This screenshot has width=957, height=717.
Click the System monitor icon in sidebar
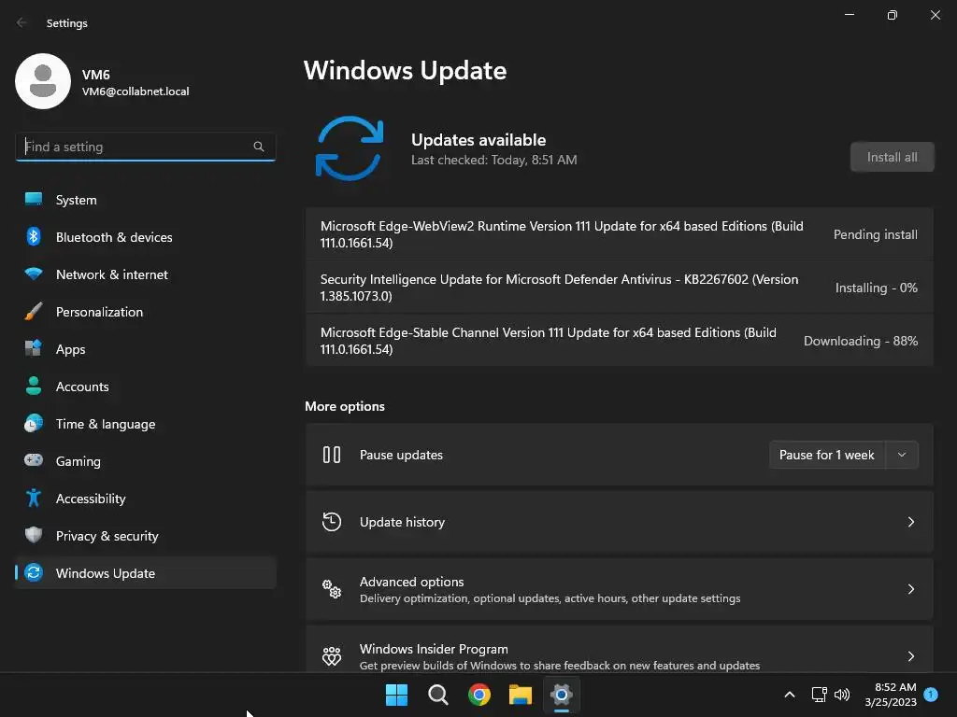(x=34, y=199)
